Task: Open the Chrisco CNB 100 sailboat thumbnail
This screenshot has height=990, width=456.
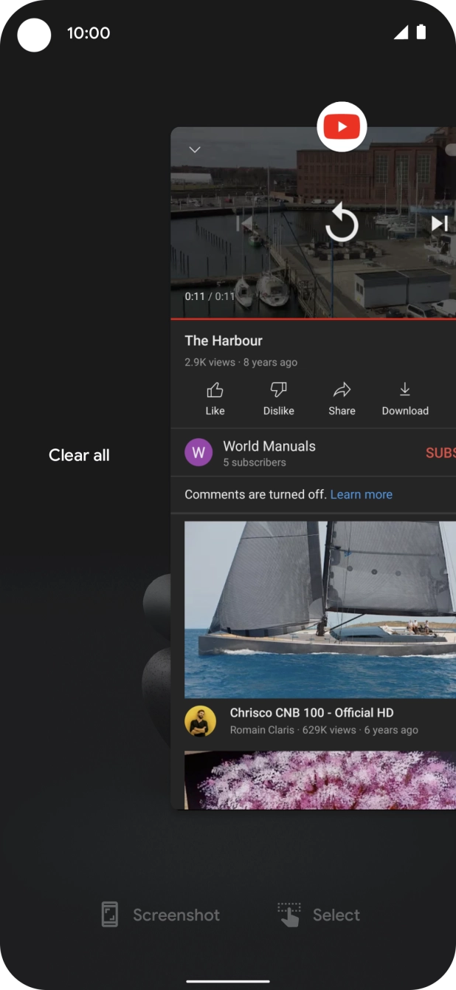Action: tap(319, 610)
